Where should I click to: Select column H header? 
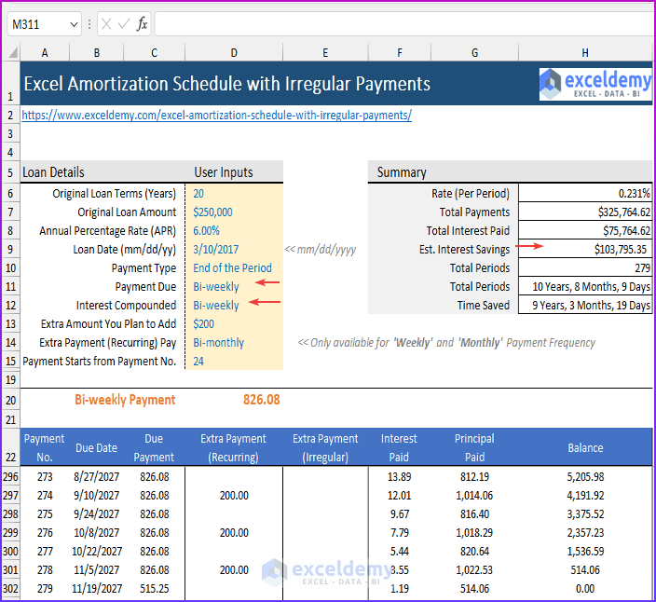[x=584, y=52]
